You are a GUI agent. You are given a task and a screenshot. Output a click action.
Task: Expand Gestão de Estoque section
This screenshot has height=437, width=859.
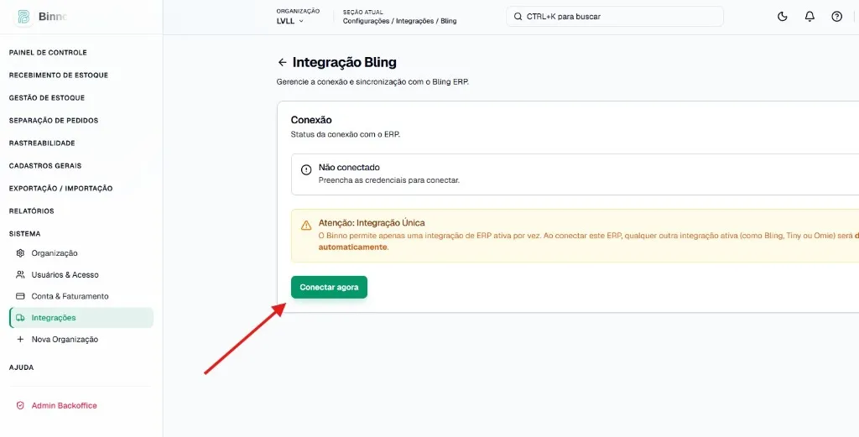(x=47, y=98)
